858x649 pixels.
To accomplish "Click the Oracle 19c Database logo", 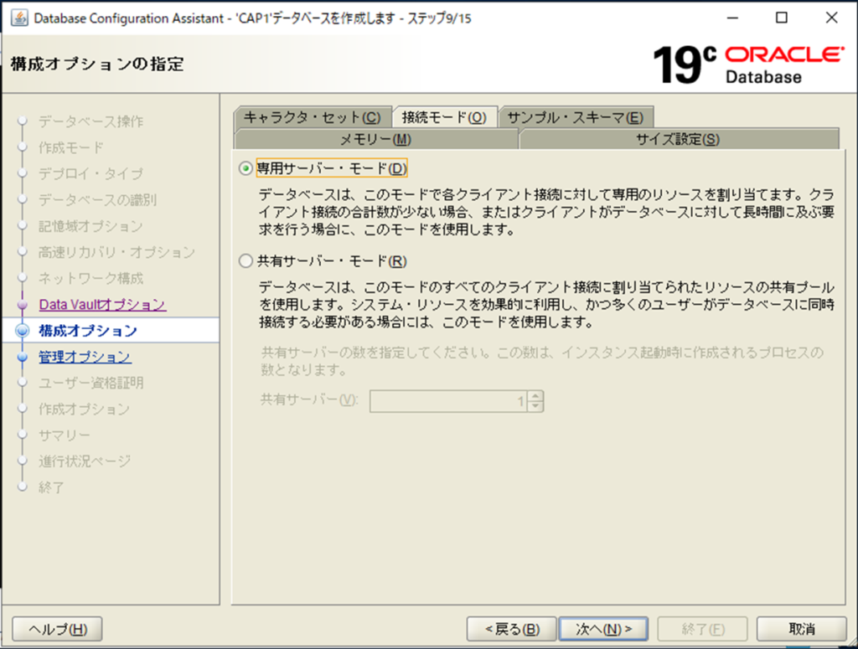I will (x=748, y=64).
